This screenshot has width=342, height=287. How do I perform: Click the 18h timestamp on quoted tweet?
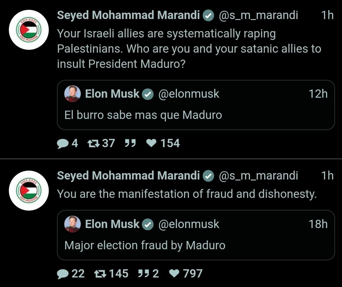(318, 224)
